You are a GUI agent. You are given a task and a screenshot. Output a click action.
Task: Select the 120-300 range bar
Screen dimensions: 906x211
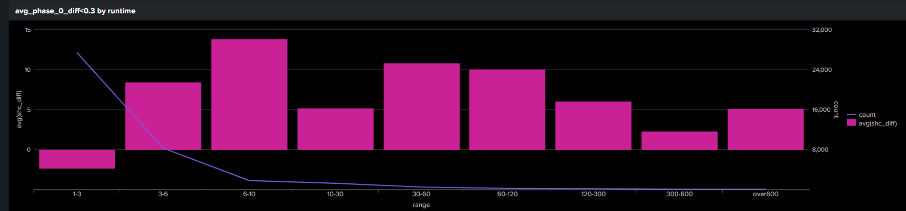tap(593, 126)
